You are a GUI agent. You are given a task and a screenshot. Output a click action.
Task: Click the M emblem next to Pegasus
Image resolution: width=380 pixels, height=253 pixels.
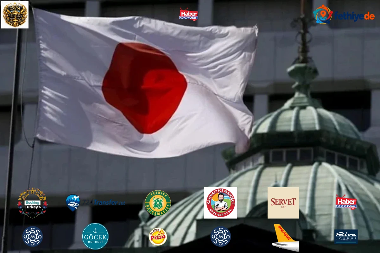click(221, 237)
